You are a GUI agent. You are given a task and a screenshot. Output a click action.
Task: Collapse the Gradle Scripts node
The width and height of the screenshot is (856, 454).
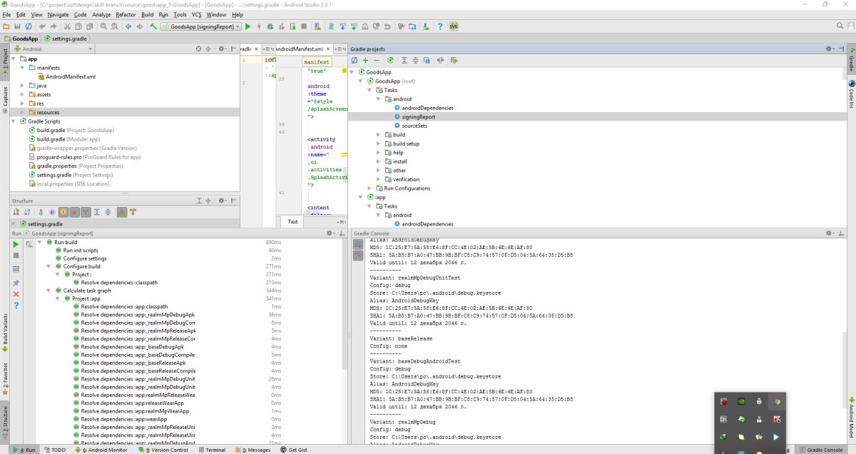click(x=15, y=121)
